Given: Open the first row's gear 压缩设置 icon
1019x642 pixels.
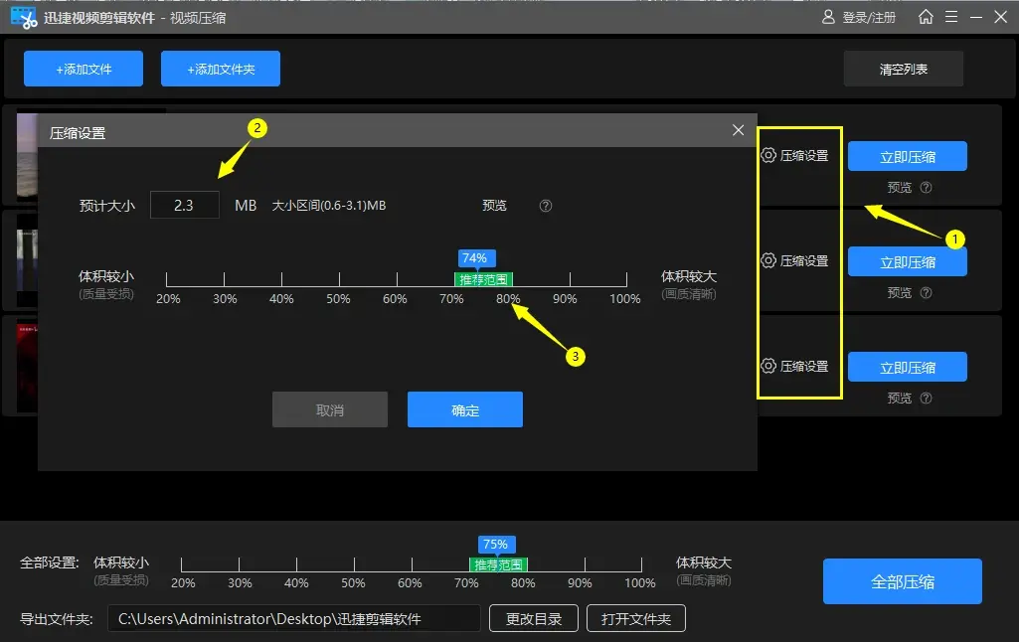Looking at the screenshot, I should click(768, 155).
